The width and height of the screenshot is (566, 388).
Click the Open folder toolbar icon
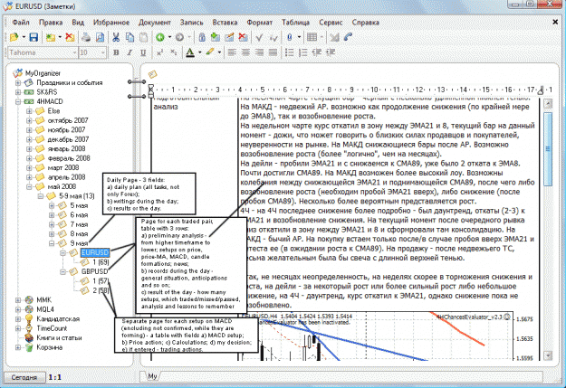point(14,37)
